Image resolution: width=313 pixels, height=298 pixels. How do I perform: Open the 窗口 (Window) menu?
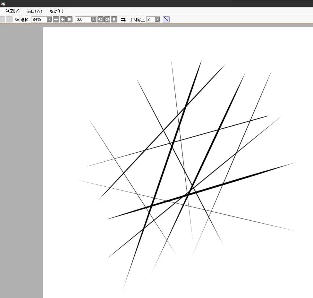[x=35, y=11]
